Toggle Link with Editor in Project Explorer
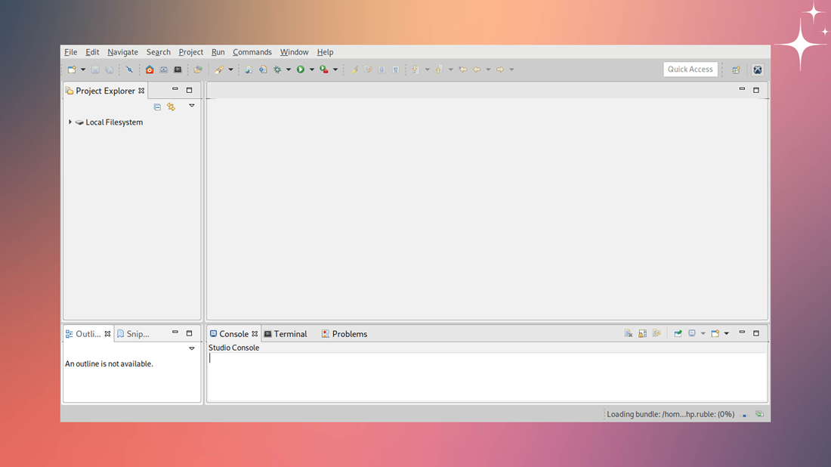 point(171,107)
